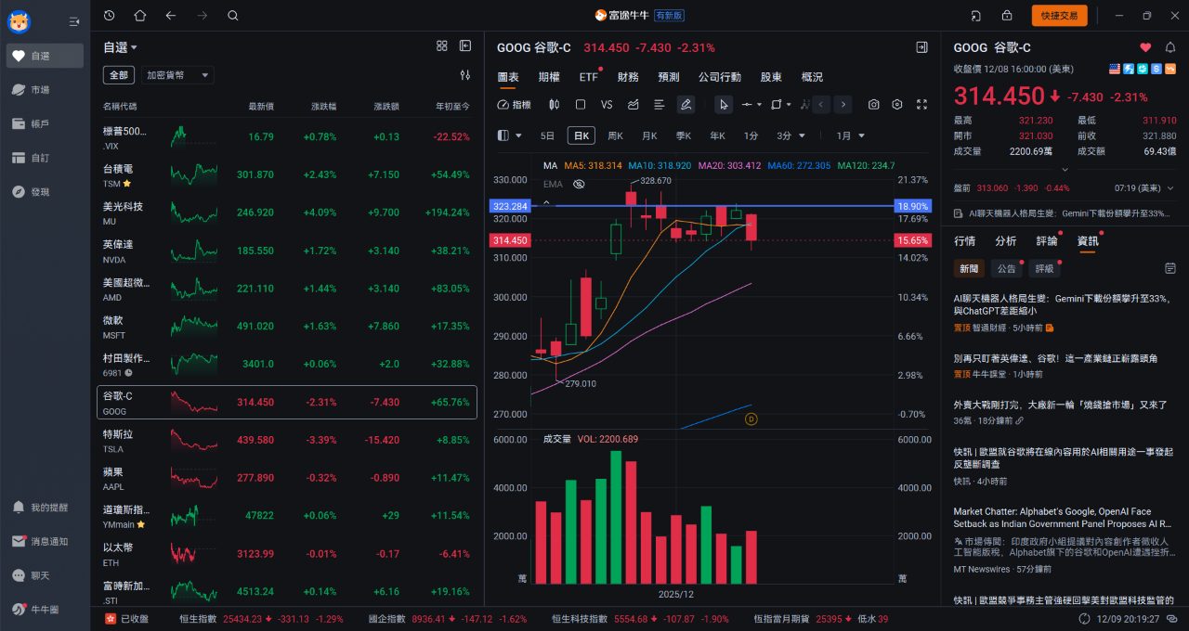Open the 自訂 custom layout sidebar item

pyautogui.click(x=45, y=158)
